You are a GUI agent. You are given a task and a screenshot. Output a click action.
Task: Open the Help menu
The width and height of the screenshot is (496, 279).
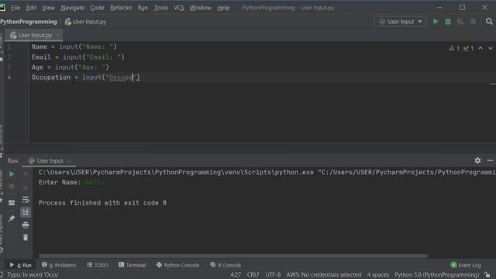[x=223, y=8]
